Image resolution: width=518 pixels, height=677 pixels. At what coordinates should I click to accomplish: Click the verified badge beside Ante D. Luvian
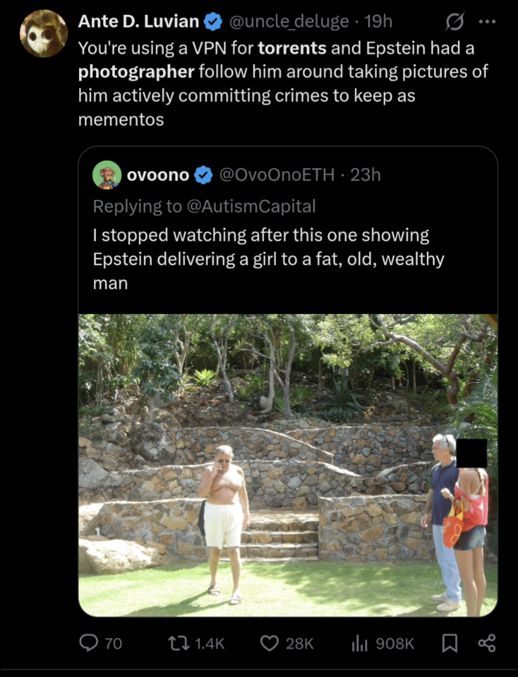[212, 22]
